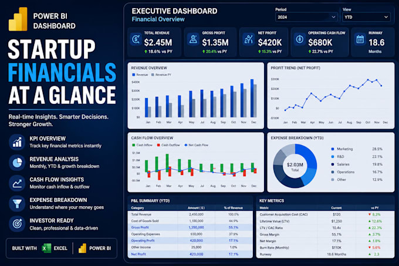399x266 pixels.
Task: Click the Cash Outflow red legend swatch
Action: [158, 145]
